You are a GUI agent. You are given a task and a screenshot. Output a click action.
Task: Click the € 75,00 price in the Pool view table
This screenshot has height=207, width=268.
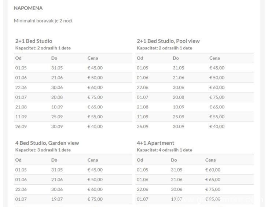point(217,97)
